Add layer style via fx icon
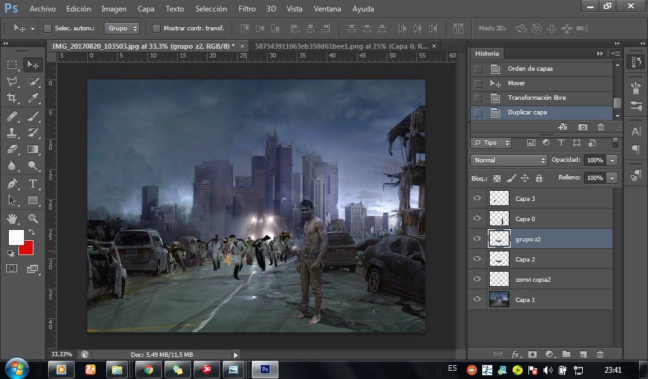Image resolution: width=648 pixels, height=379 pixels. pyautogui.click(x=516, y=354)
